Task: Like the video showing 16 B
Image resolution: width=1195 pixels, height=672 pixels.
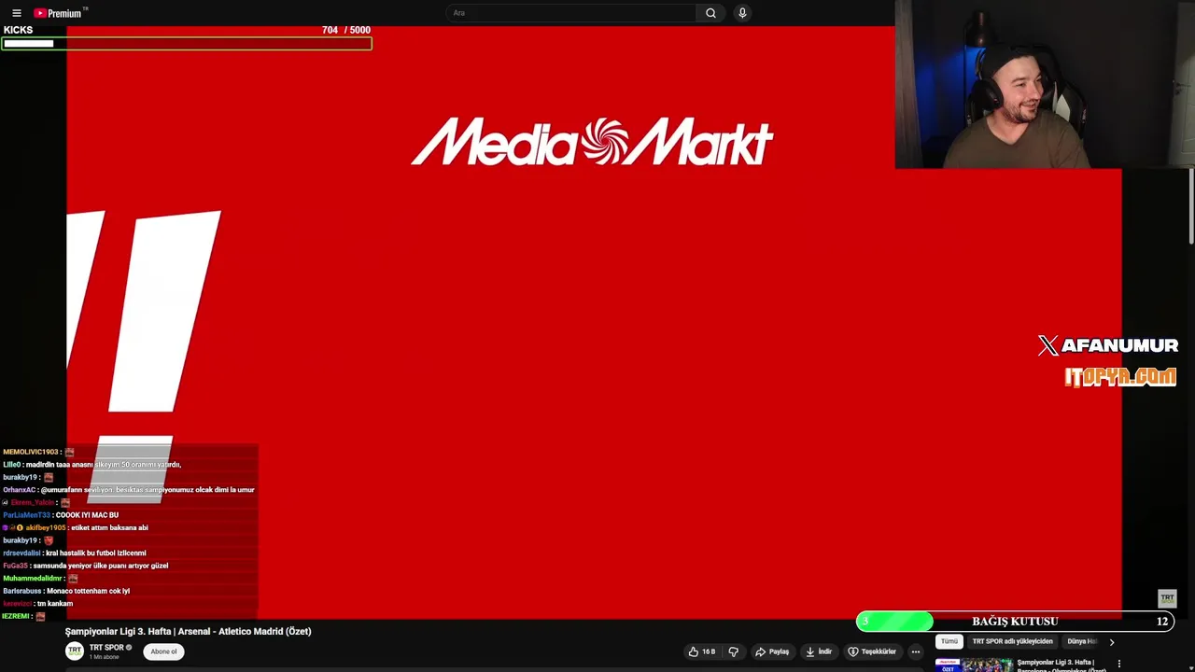Action: coord(702,651)
